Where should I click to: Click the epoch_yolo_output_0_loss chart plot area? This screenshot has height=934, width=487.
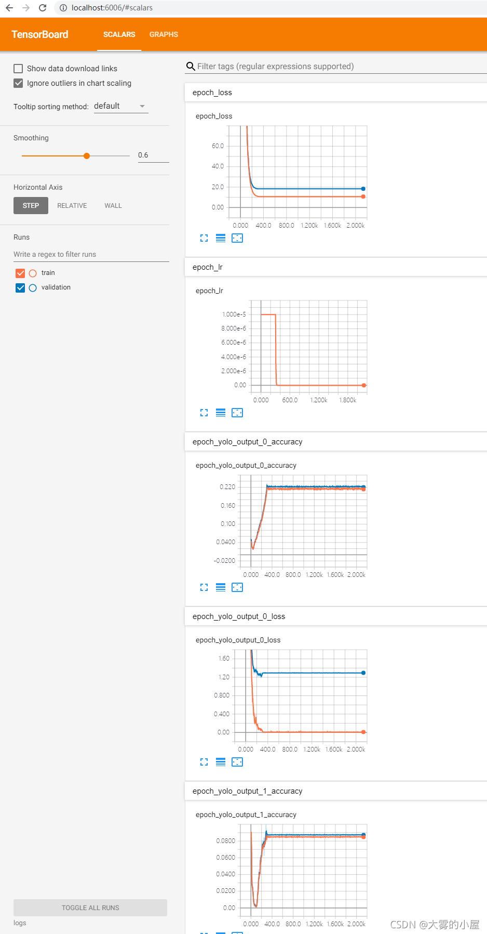coord(301,696)
